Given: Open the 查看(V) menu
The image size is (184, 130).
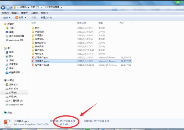Looking at the screenshot, I should (25, 13).
